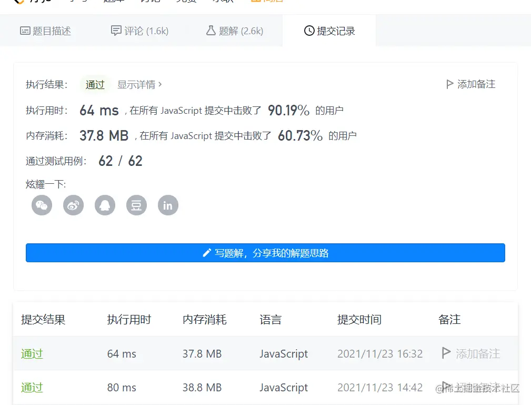Click the 60.73% memory percentile value
531x405 pixels.
(300, 135)
